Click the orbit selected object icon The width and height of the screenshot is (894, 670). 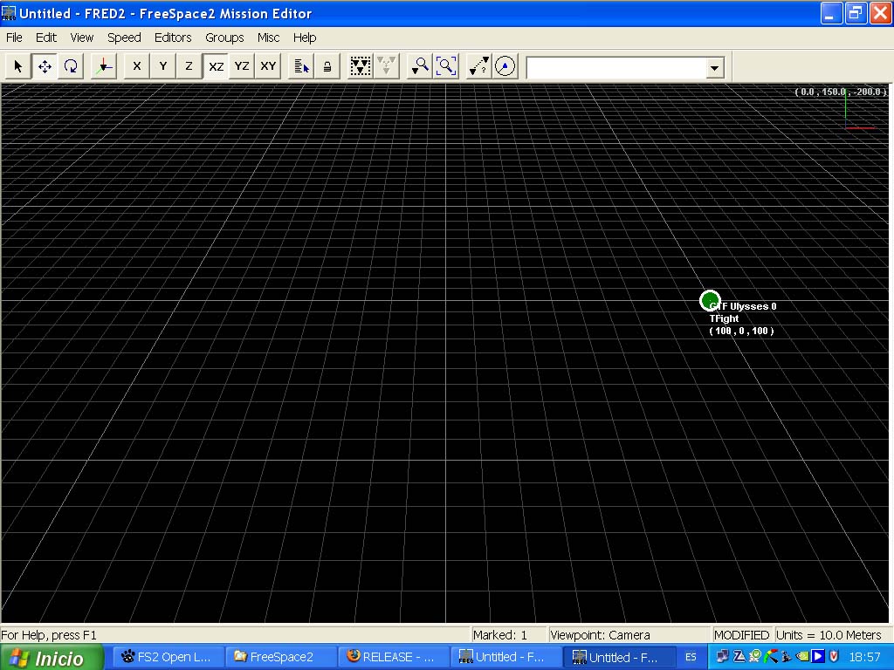pyautogui.click(x=505, y=66)
